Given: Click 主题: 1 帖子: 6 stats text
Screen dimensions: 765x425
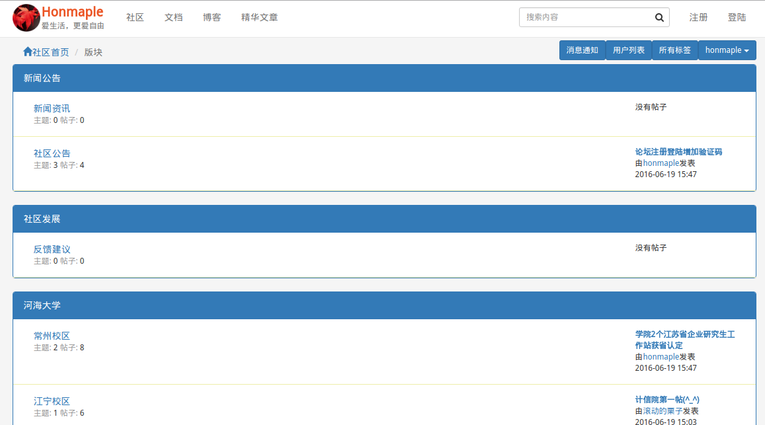Looking at the screenshot, I should click(59, 413).
